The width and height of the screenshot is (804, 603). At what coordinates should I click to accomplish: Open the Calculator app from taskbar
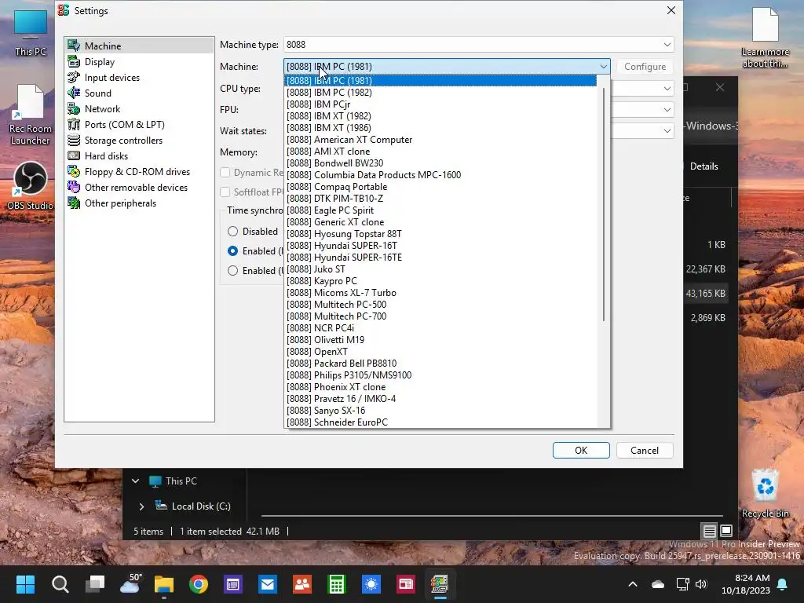(x=337, y=584)
